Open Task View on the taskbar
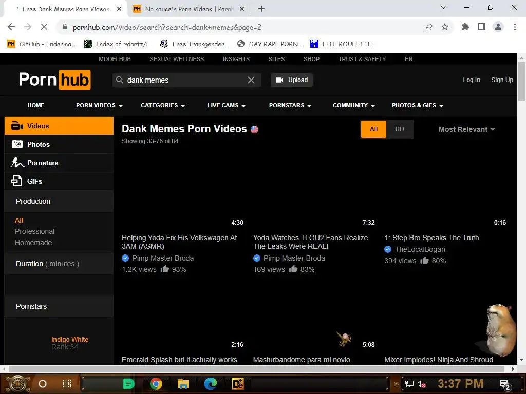The image size is (526, 394). (x=67, y=384)
